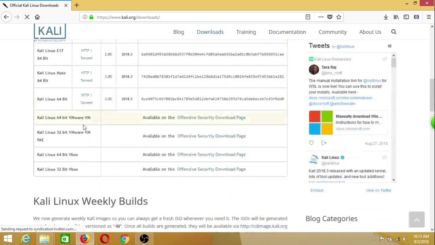The height and width of the screenshot is (245, 435).
Task: Click the page vertical scrollbar thumb
Action: [432, 95]
